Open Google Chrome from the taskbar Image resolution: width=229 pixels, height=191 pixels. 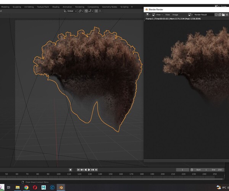tap(26, 187)
